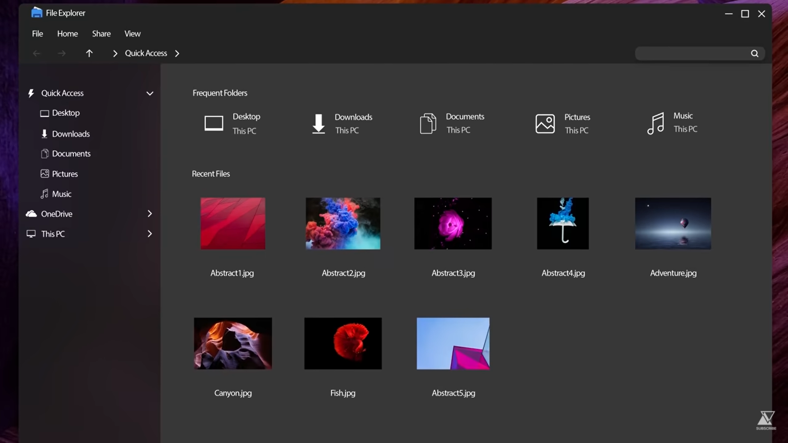
Task: Click the Home ribbon tab
Action: coord(68,34)
